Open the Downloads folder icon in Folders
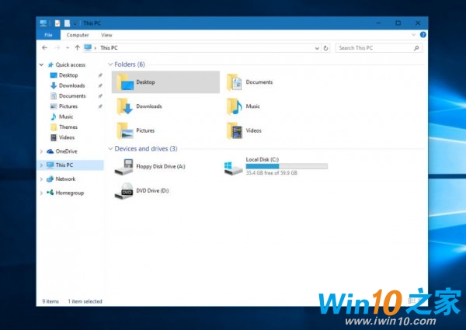This screenshot has height=330, width=466. (x=125, y=106)
